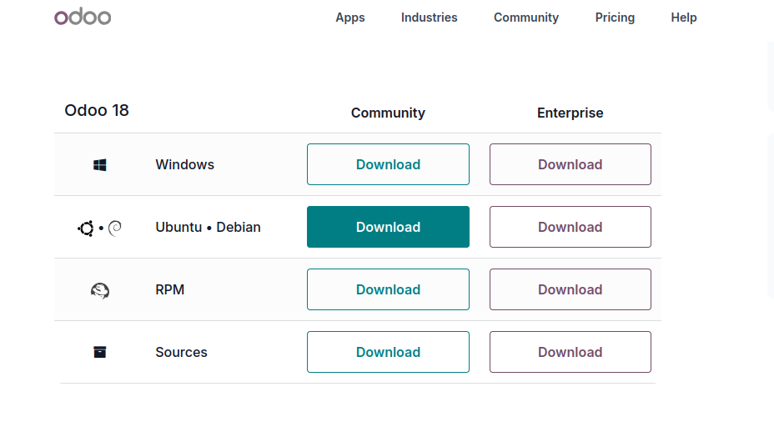The image size is (774, 437).
Task: Click the Odoo 18 heading
Action: [97, 110]
